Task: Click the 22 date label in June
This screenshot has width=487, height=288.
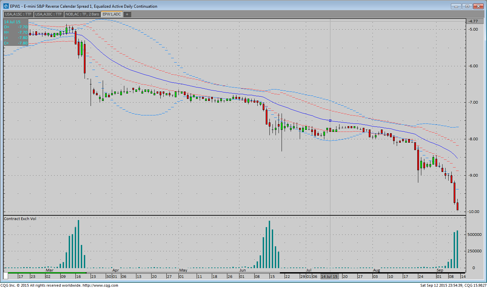Action: 287,277
